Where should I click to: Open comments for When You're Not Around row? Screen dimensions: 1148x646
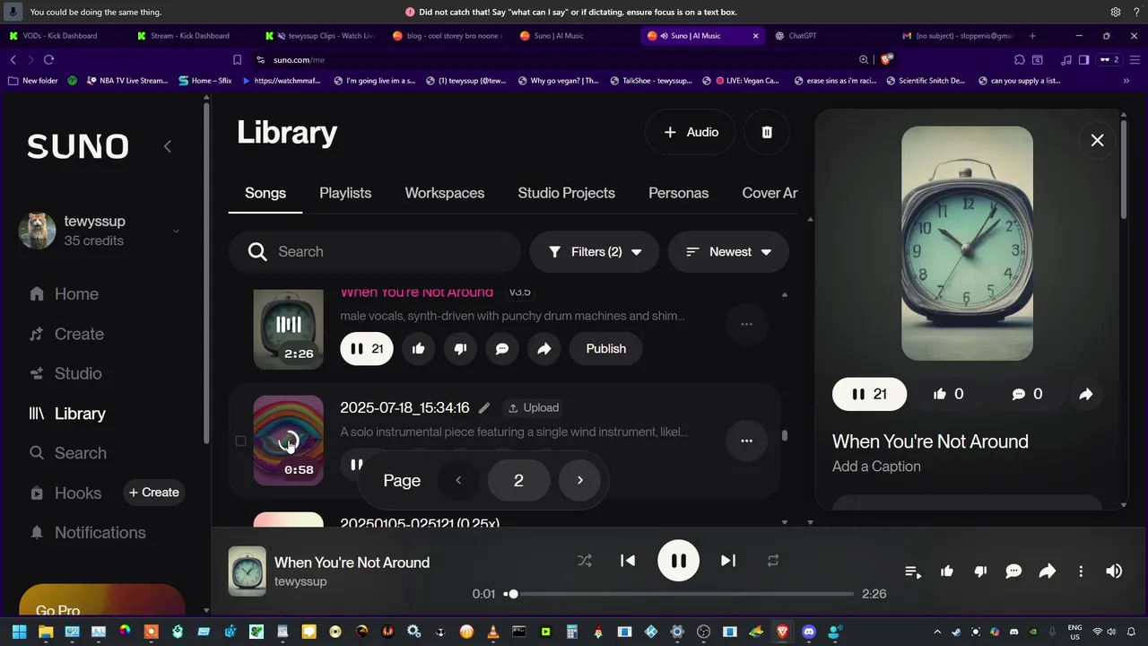[x=502, y=348]
